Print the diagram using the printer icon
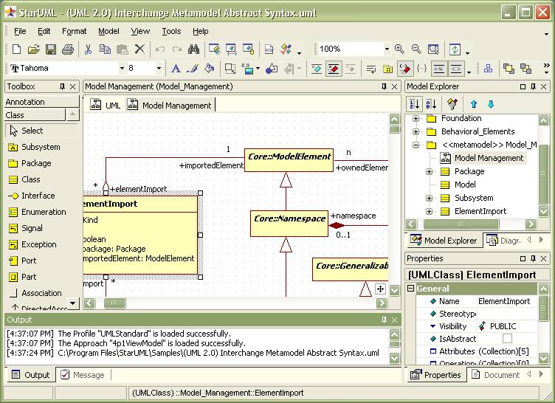The width and height of the screenshot is (555, 403). point(68,49)
